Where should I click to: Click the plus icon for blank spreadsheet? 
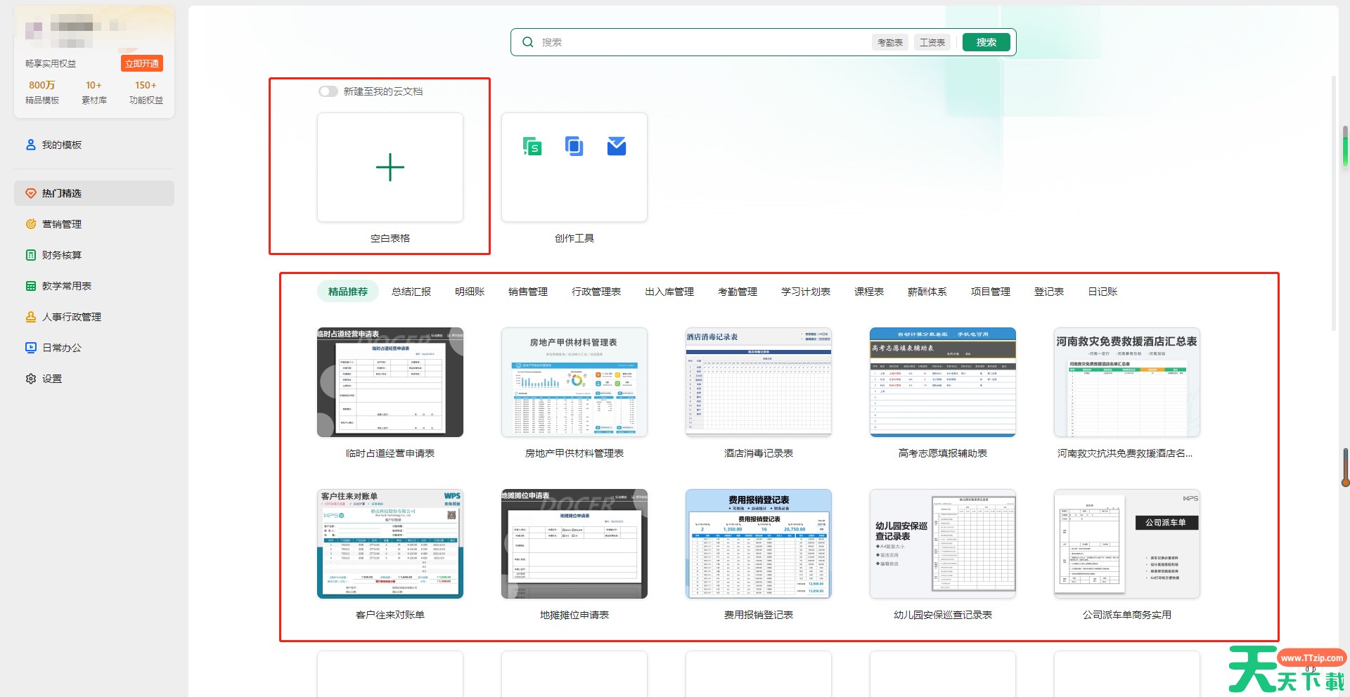(390, 167)
